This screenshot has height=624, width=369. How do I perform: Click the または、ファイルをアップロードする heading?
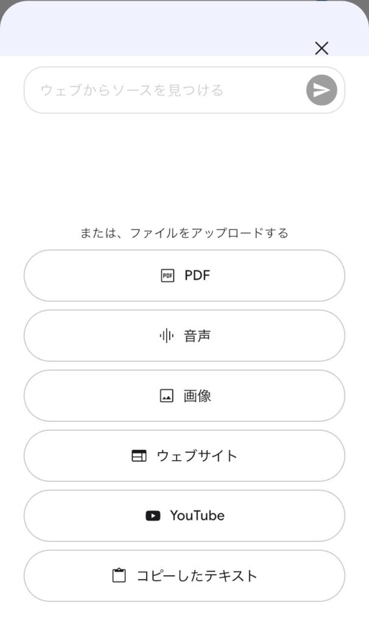184,233
